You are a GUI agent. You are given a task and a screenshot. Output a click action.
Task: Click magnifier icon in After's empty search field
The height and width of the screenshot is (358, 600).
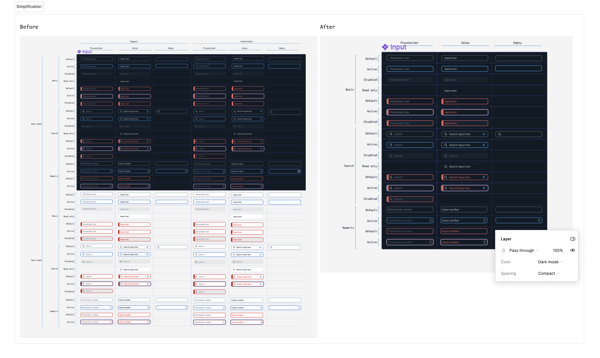click(499, 134)
